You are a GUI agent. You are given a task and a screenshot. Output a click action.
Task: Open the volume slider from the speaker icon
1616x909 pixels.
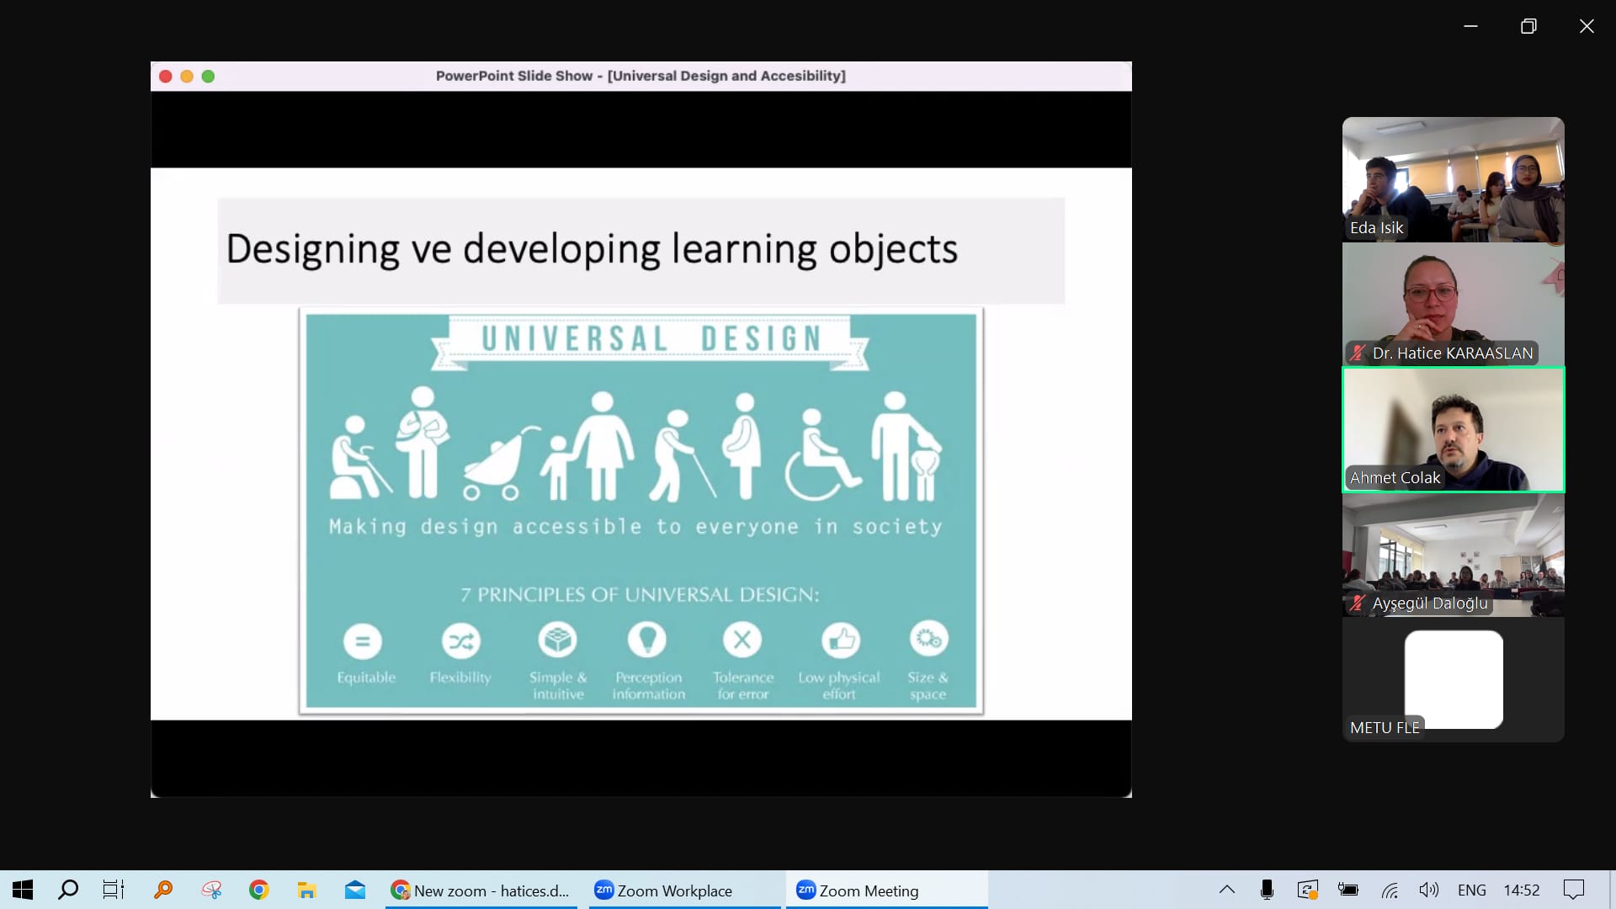1429,890
